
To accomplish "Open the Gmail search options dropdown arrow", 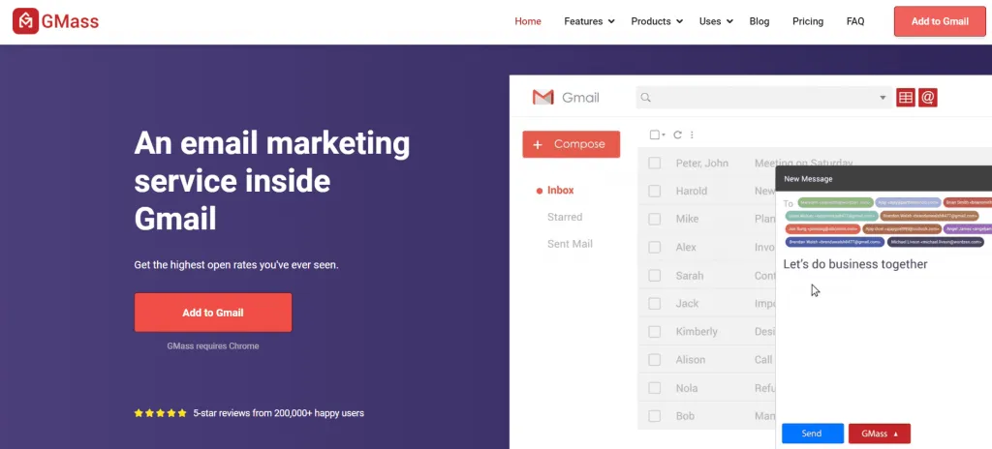I will click(883, 98).
